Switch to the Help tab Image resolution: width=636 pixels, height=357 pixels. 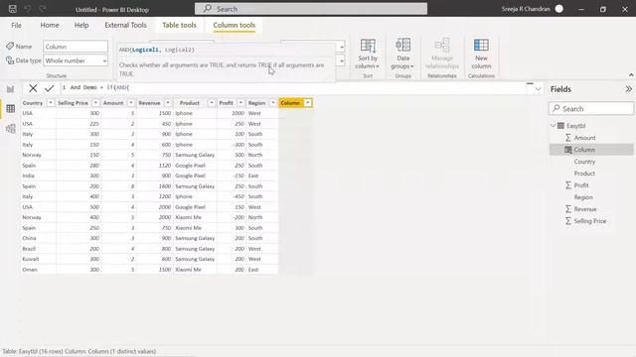click(81, 25)
